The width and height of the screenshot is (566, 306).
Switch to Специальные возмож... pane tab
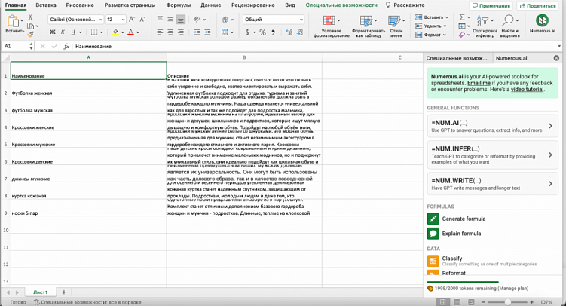click(x=457, y=58)
